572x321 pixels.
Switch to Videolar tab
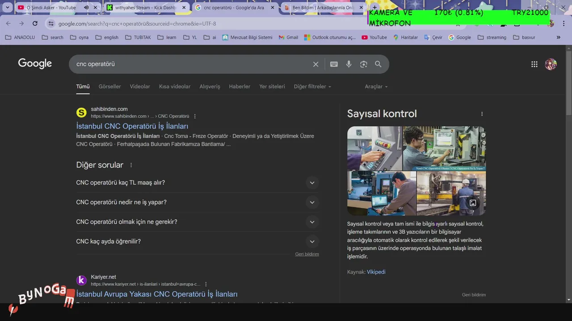coord(140,86)
